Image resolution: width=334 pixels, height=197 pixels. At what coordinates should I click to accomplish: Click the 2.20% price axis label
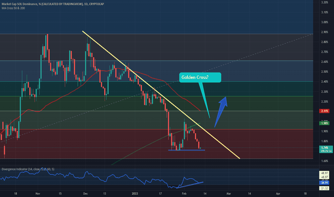[325, 102]
